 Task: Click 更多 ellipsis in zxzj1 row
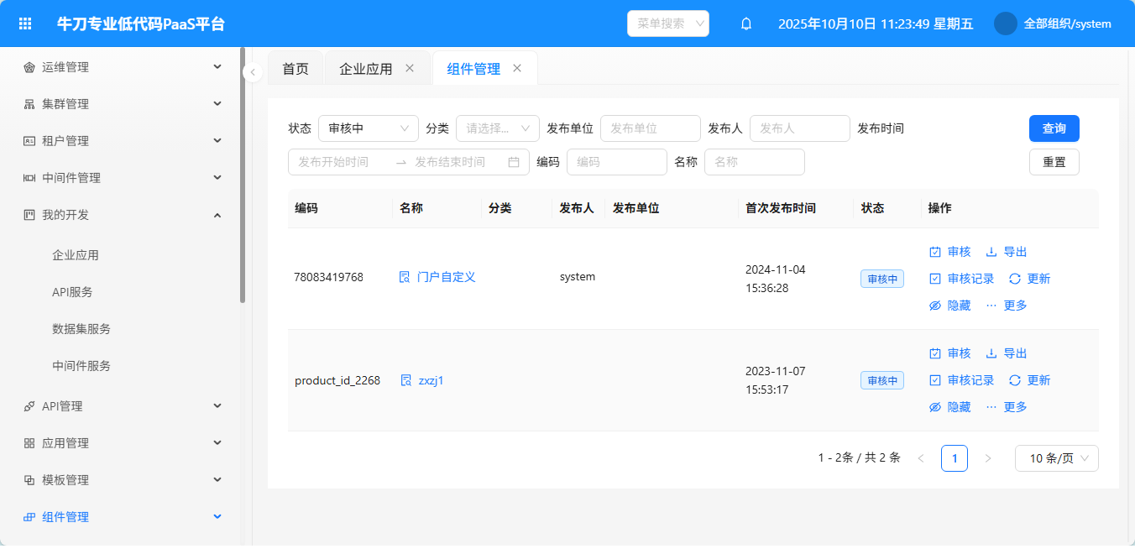click(x=1007, y=407)
